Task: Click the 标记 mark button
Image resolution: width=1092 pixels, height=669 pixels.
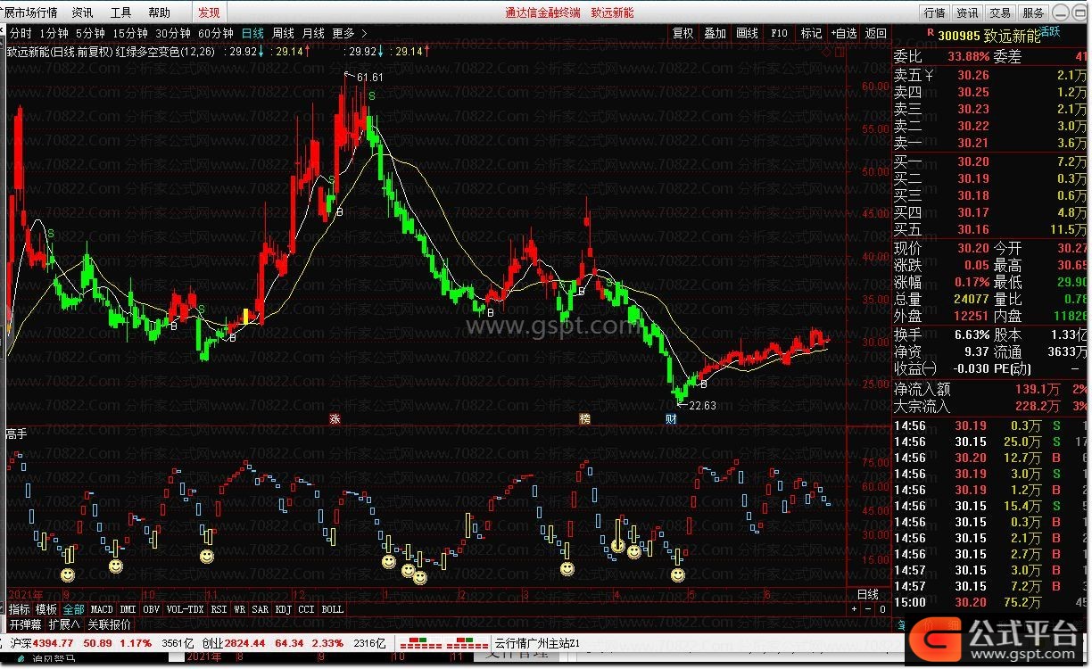Action: click(x=811, y=33)
